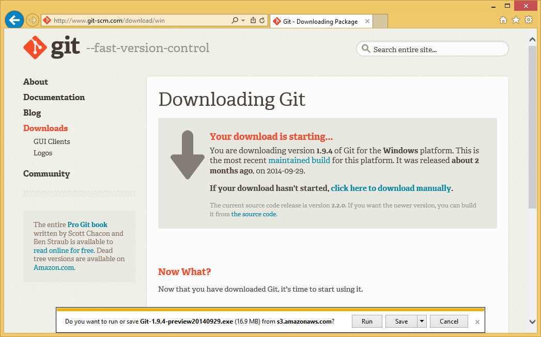541x337 pixels.
Task: Open the Amazon.com link
Action: tap(54, 268)
